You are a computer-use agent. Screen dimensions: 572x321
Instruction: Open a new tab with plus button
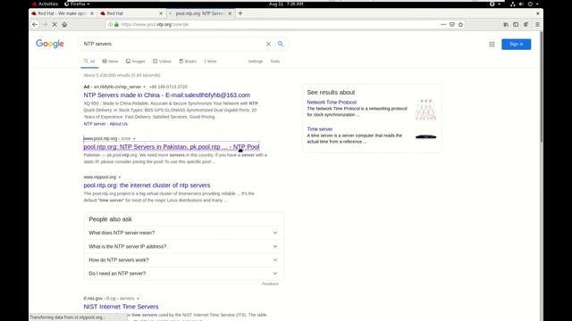pos(240,13)
